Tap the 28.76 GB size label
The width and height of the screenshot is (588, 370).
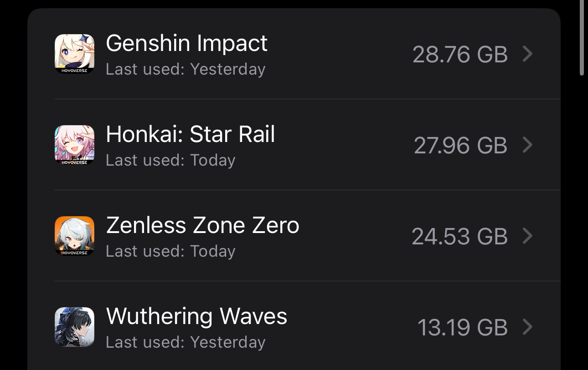pos(460,54)
